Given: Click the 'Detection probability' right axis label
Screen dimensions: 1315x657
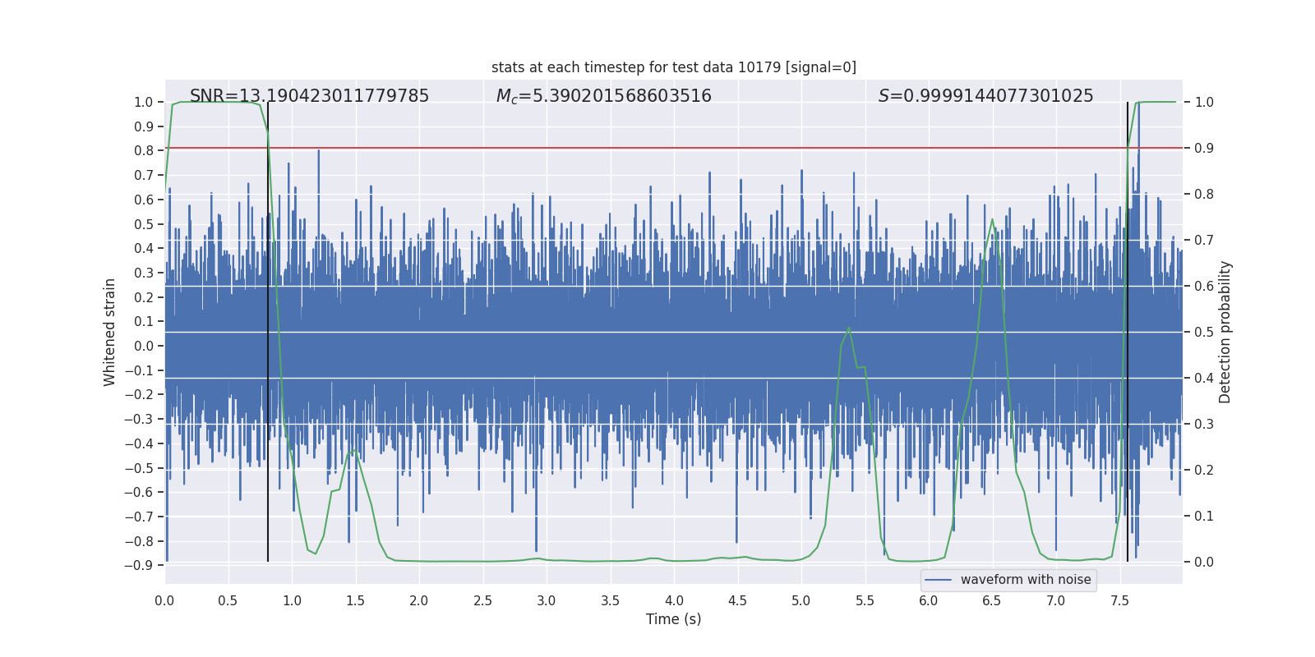Looking at the screenshot, I should click(1225, 332).
